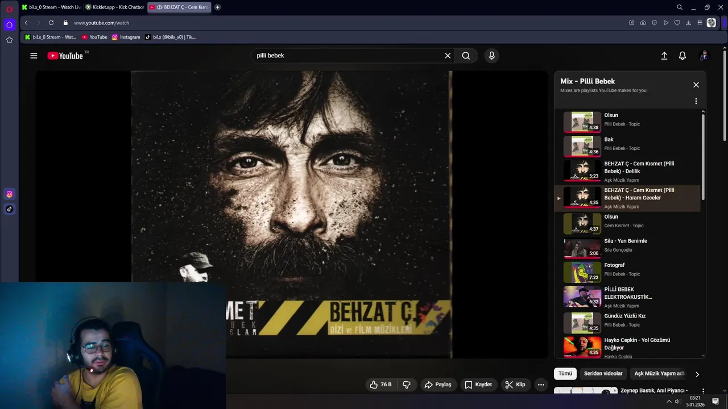728x409 pixels.
Task: Open Opera downloads arrow icon
Action: click(689, 23)
